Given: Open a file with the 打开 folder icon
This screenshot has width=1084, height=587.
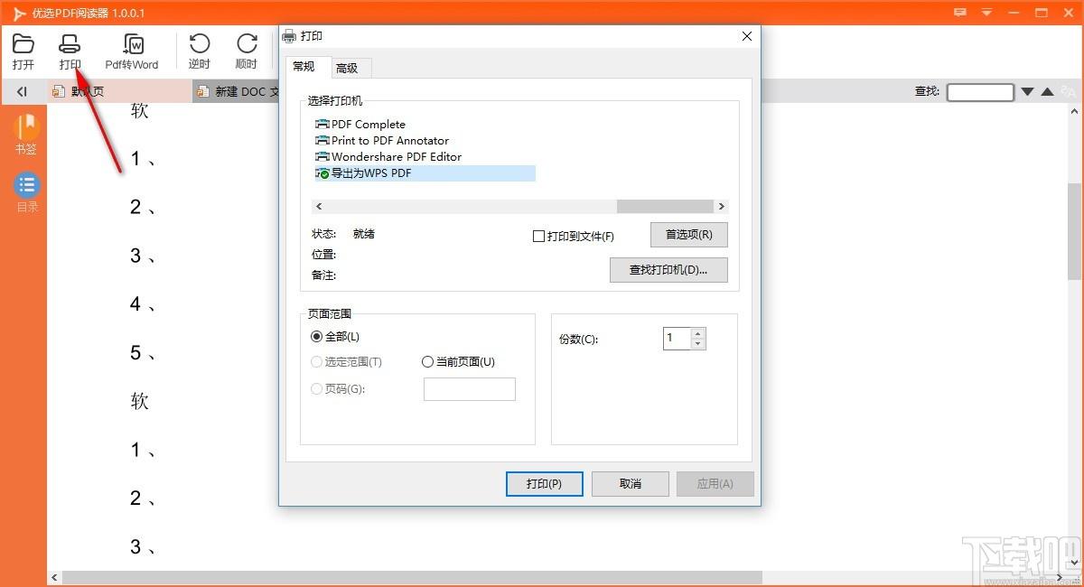Looking at the screenshot, I should [23, 51].
